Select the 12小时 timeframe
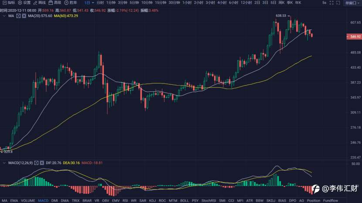This screenshot has height=203, width=362. [246, 3]
